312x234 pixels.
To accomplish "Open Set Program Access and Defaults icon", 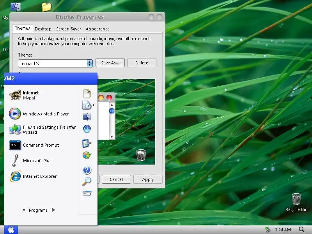I will [x=87, y=155].
